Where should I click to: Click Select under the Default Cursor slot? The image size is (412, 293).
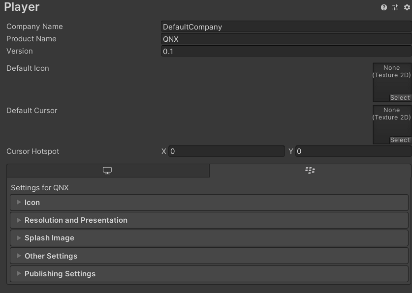pyautogui.click(x=400, y=140)
